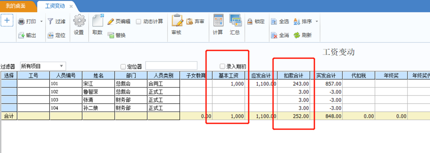Open the 排序 dropdown arrow
This screenshot has width=430, height=153.
pyautogui.click(x=317, y=21)
